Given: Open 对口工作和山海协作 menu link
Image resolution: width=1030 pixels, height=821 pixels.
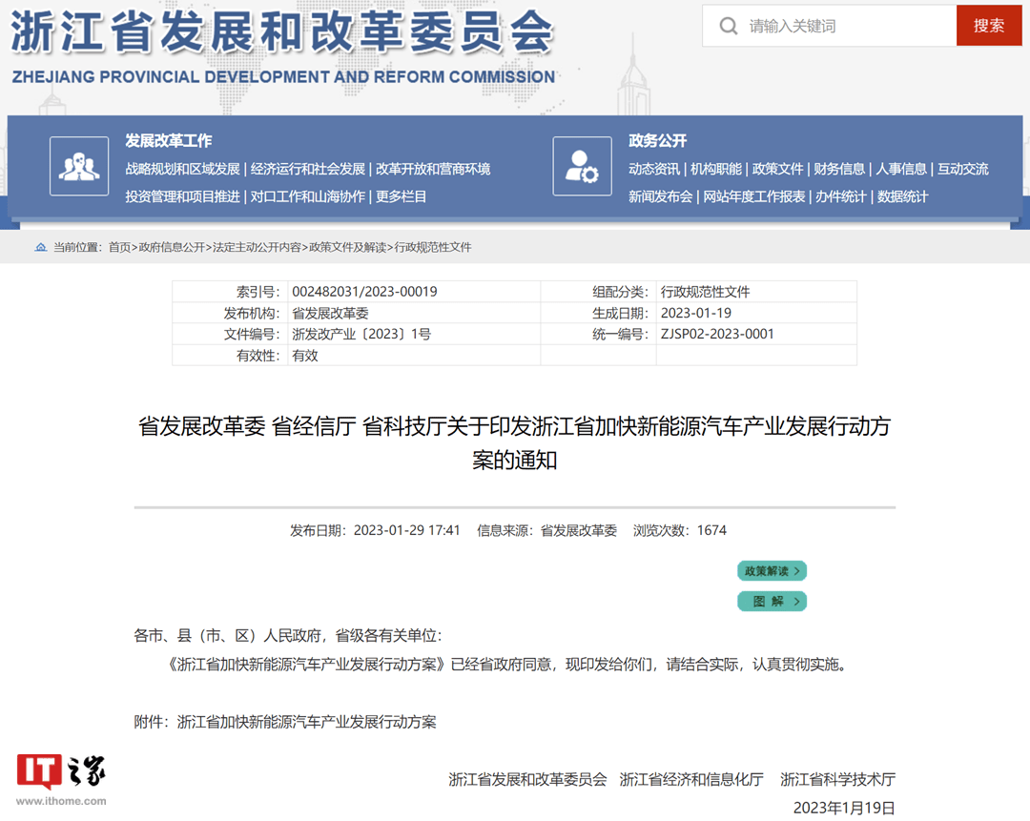Looking at the screenshot, I should tap(307, 196).
